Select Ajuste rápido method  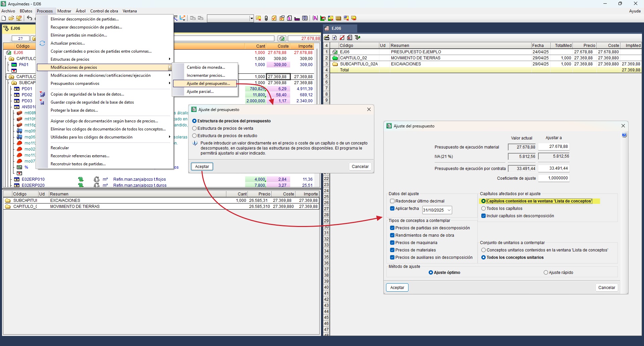(546, 273)
